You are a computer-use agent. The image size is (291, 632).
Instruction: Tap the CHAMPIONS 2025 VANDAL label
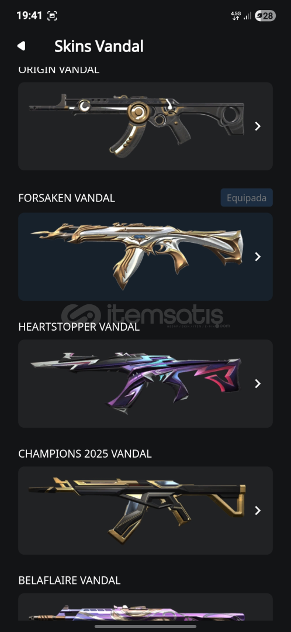click(85, 454)
